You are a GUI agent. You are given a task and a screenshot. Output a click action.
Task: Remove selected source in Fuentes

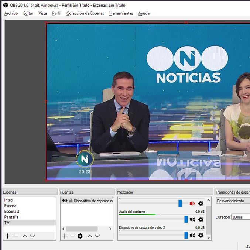(72, 236)
